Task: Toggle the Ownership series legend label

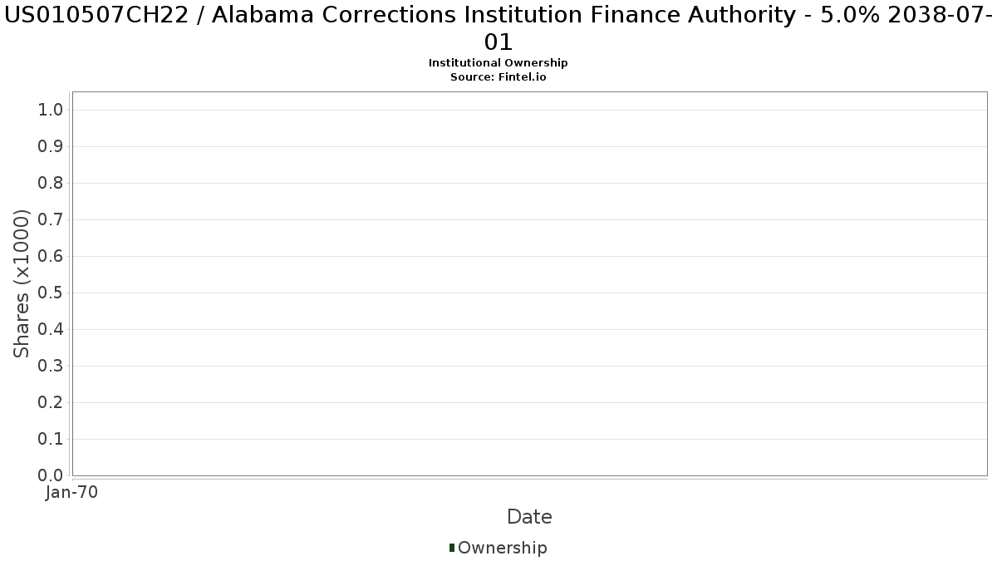Action: click(502, 548)
